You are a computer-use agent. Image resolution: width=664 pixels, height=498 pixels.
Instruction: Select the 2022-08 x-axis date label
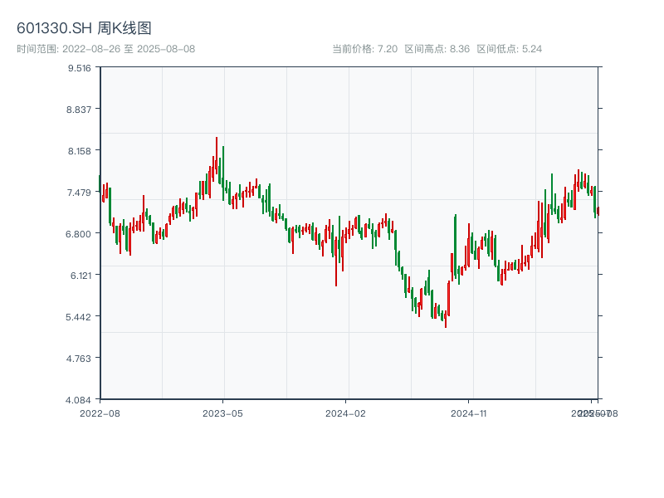pyautogui.click(x=100, y=413)
